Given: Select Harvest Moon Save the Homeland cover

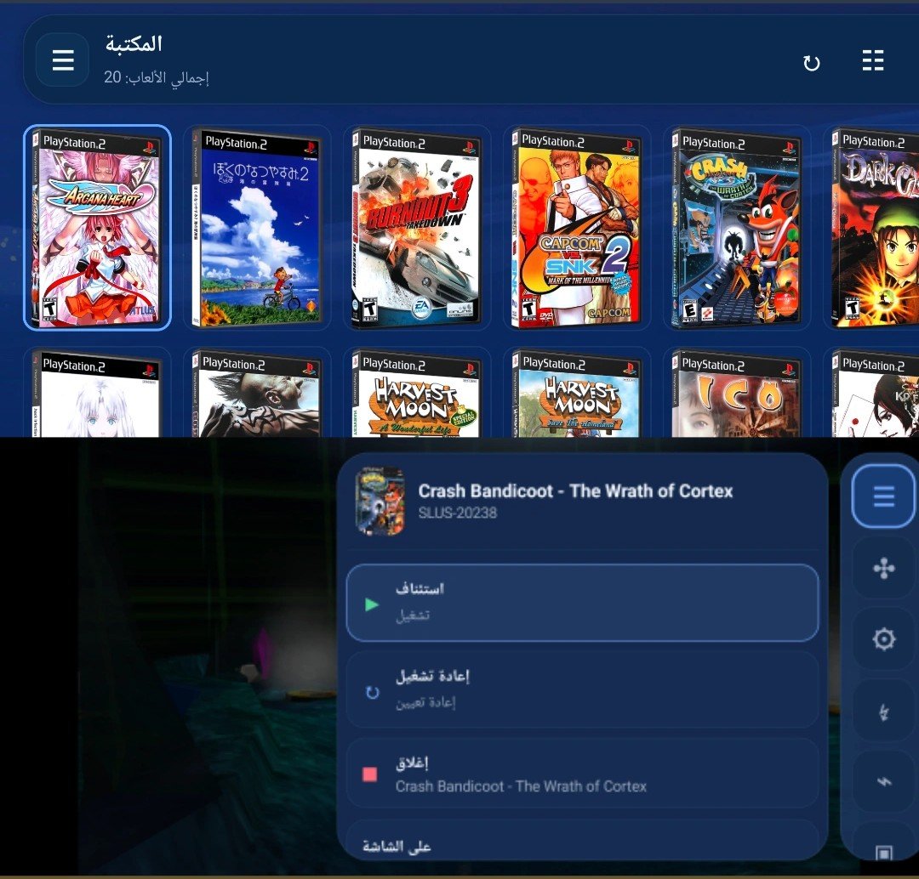Looking at the screenshot, I should (x=577, y=393).
